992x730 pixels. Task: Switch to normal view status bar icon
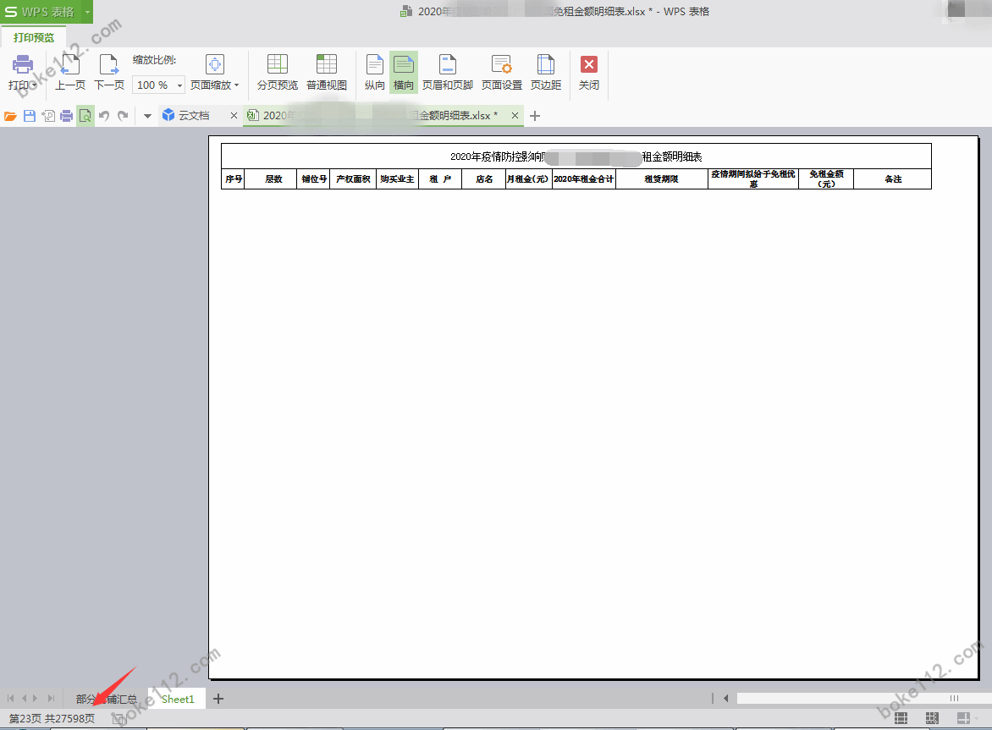(x=901, y=718)
